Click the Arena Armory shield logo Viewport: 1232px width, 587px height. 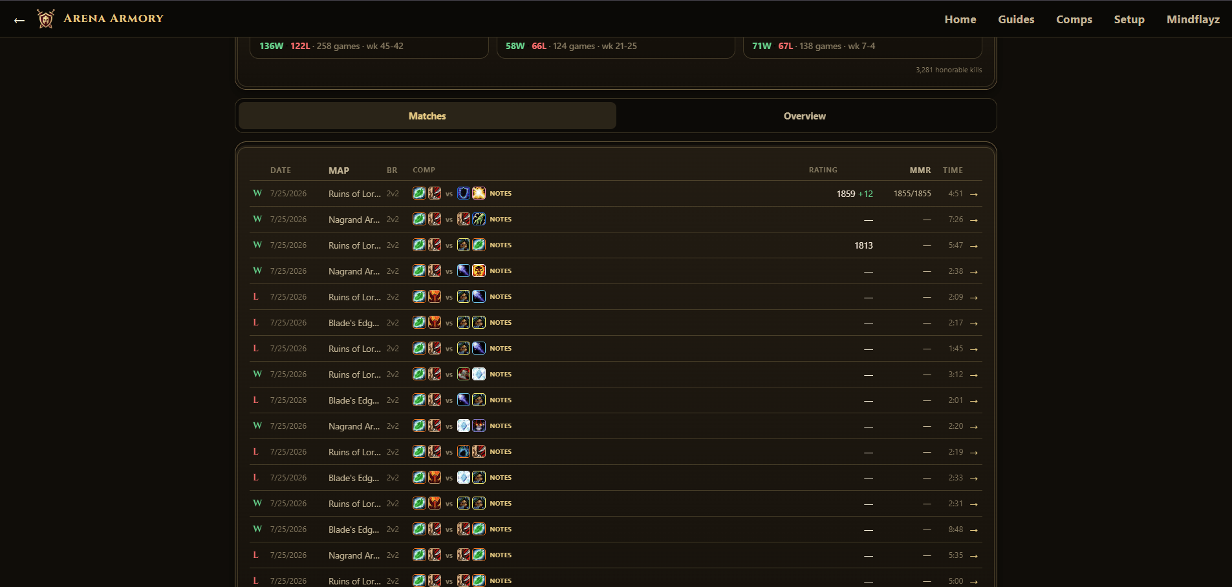point(45,19)
